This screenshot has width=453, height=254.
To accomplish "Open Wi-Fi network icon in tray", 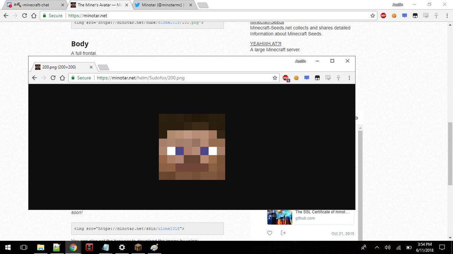I will coord(398,248).
